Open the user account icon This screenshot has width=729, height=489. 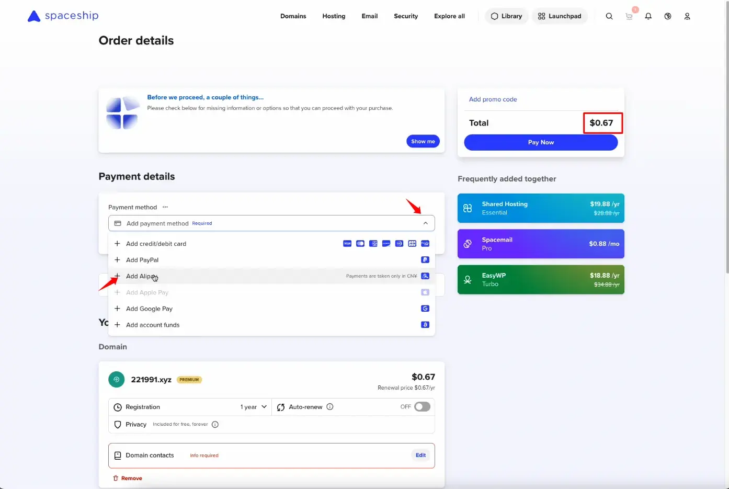[x=687, y=16]
